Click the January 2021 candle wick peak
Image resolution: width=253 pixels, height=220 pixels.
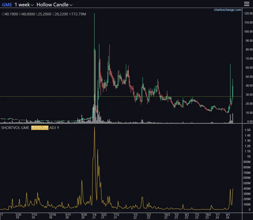click(95, 14)
